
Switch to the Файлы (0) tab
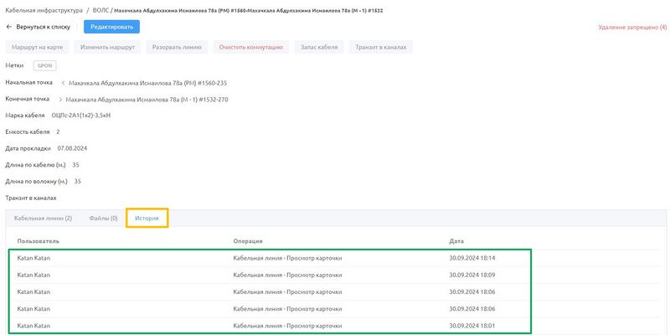[103, 219]
